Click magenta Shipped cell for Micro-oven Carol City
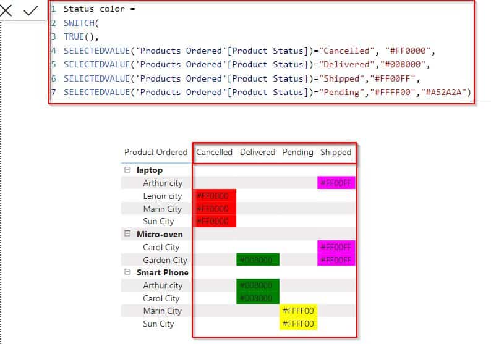This screenshot has width=491, height=344. coord(336,247)
